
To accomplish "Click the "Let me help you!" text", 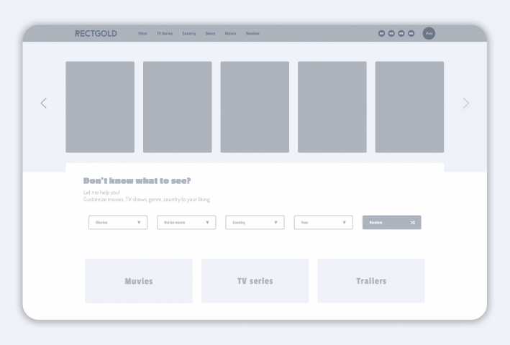I will coord(101,193).
